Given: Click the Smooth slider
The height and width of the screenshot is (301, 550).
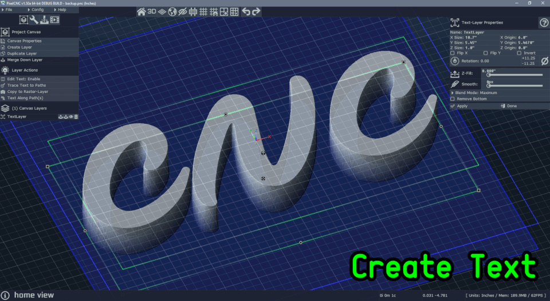Looking at the screenshot, I should click(x=515, y=85).
